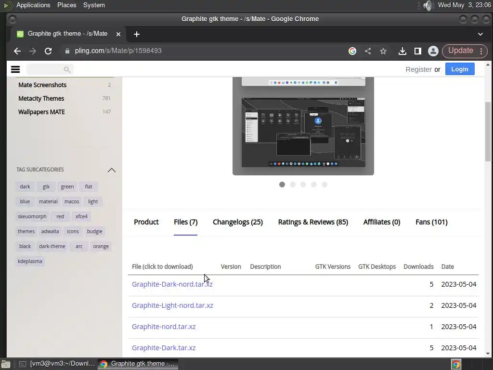Select the green tag
The image size is (493, 370).
[67, 186]
